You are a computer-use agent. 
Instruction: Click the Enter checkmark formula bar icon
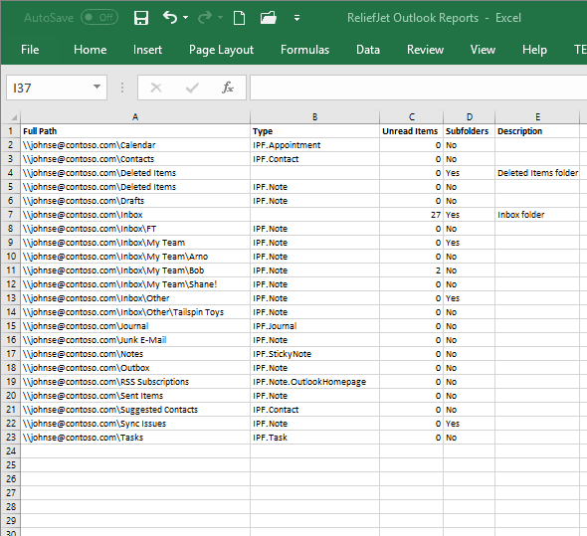192,88
